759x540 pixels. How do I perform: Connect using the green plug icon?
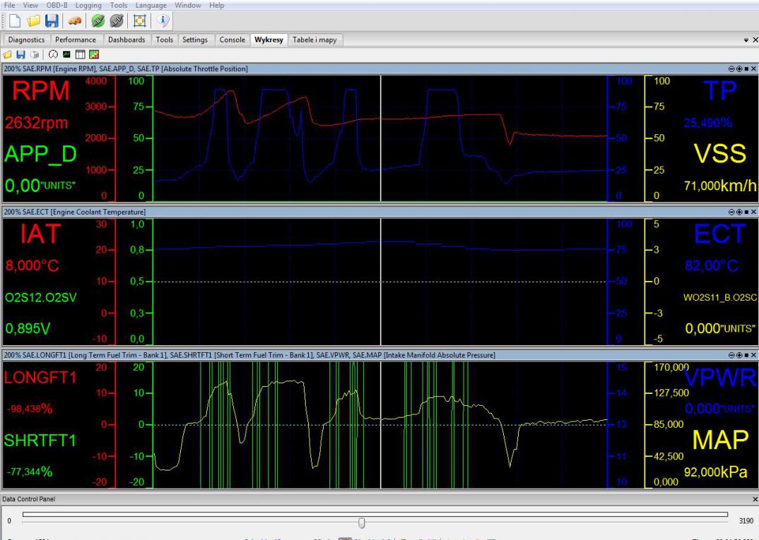[x=98, y=22]
